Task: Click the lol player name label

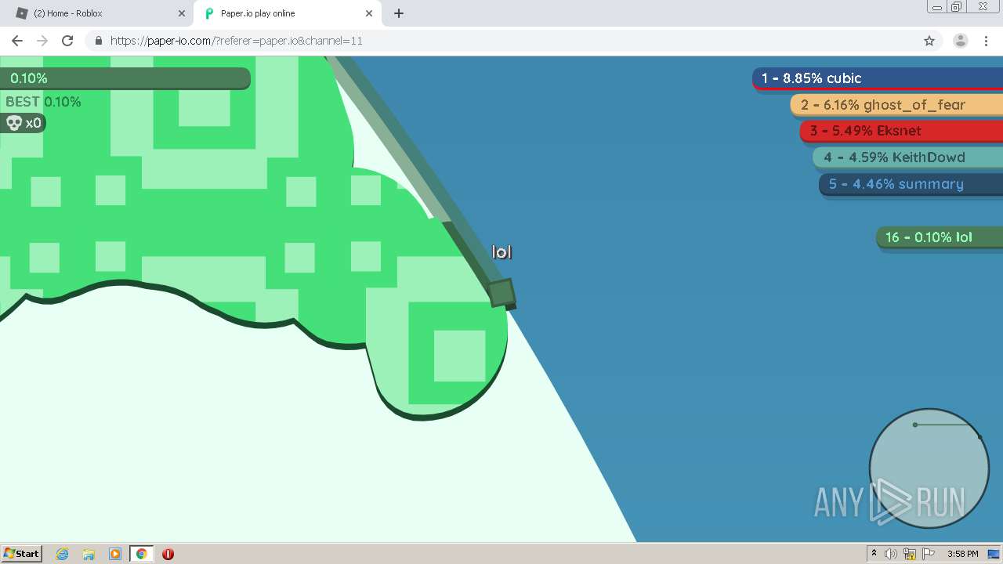Action: (501, 251)
